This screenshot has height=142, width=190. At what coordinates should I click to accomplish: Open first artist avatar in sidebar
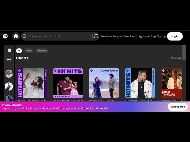coord(9,74)
